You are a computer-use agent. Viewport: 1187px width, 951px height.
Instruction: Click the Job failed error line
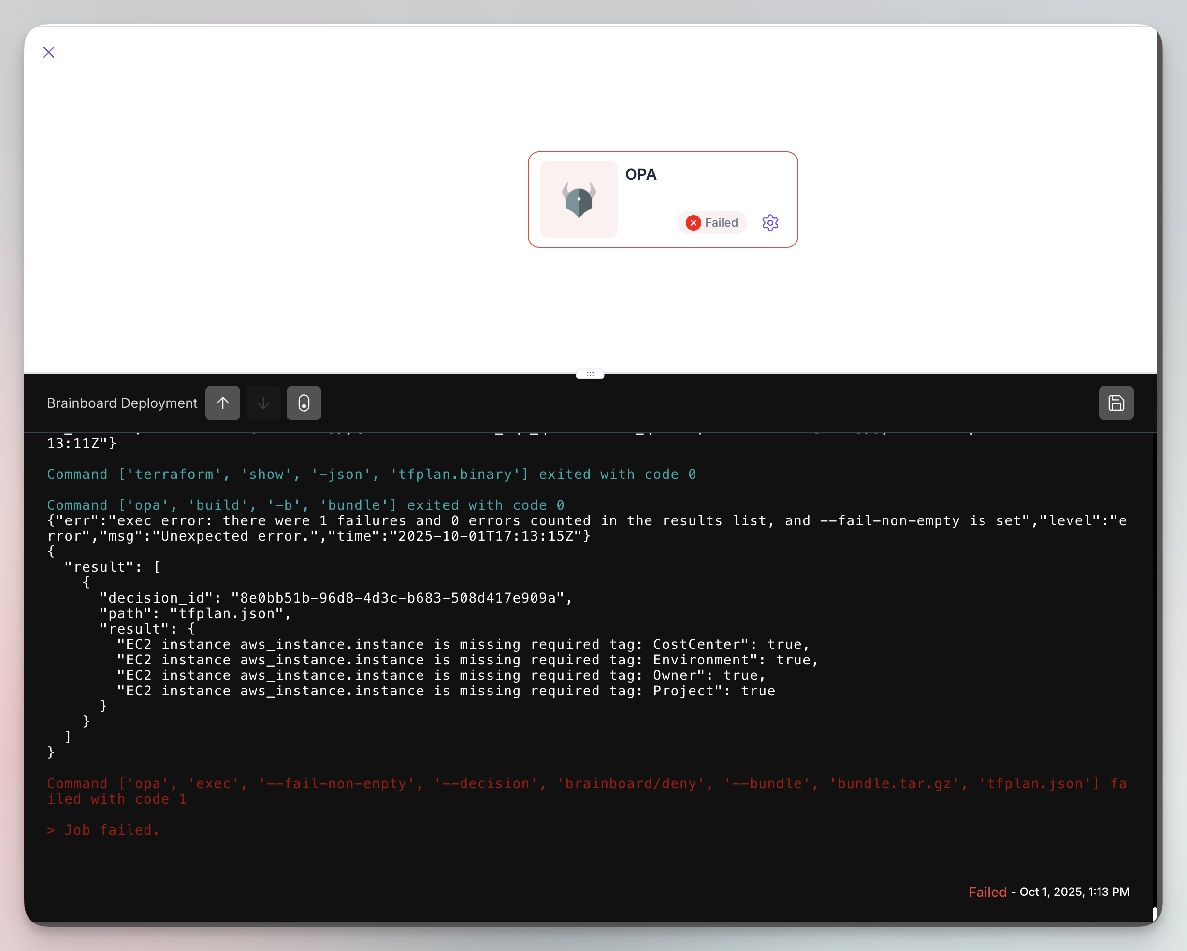point(103,829)
